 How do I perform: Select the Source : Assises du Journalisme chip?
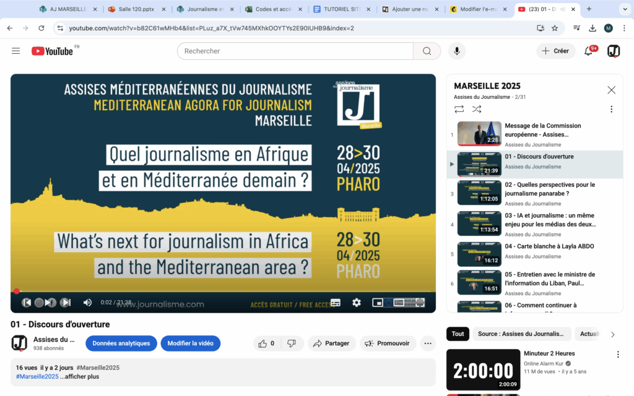pos(521,334)
